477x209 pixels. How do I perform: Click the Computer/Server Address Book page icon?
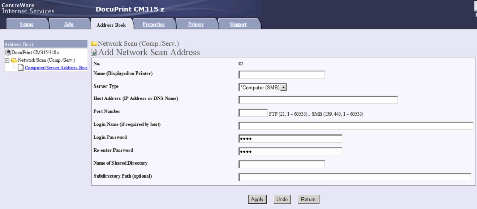tap(21, 67)
